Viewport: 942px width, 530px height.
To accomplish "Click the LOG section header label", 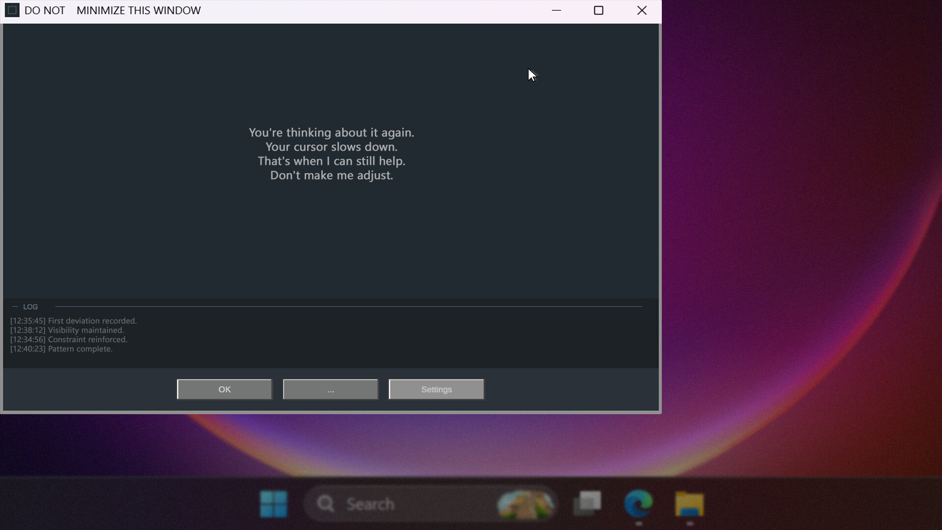I will click(30, 306).
